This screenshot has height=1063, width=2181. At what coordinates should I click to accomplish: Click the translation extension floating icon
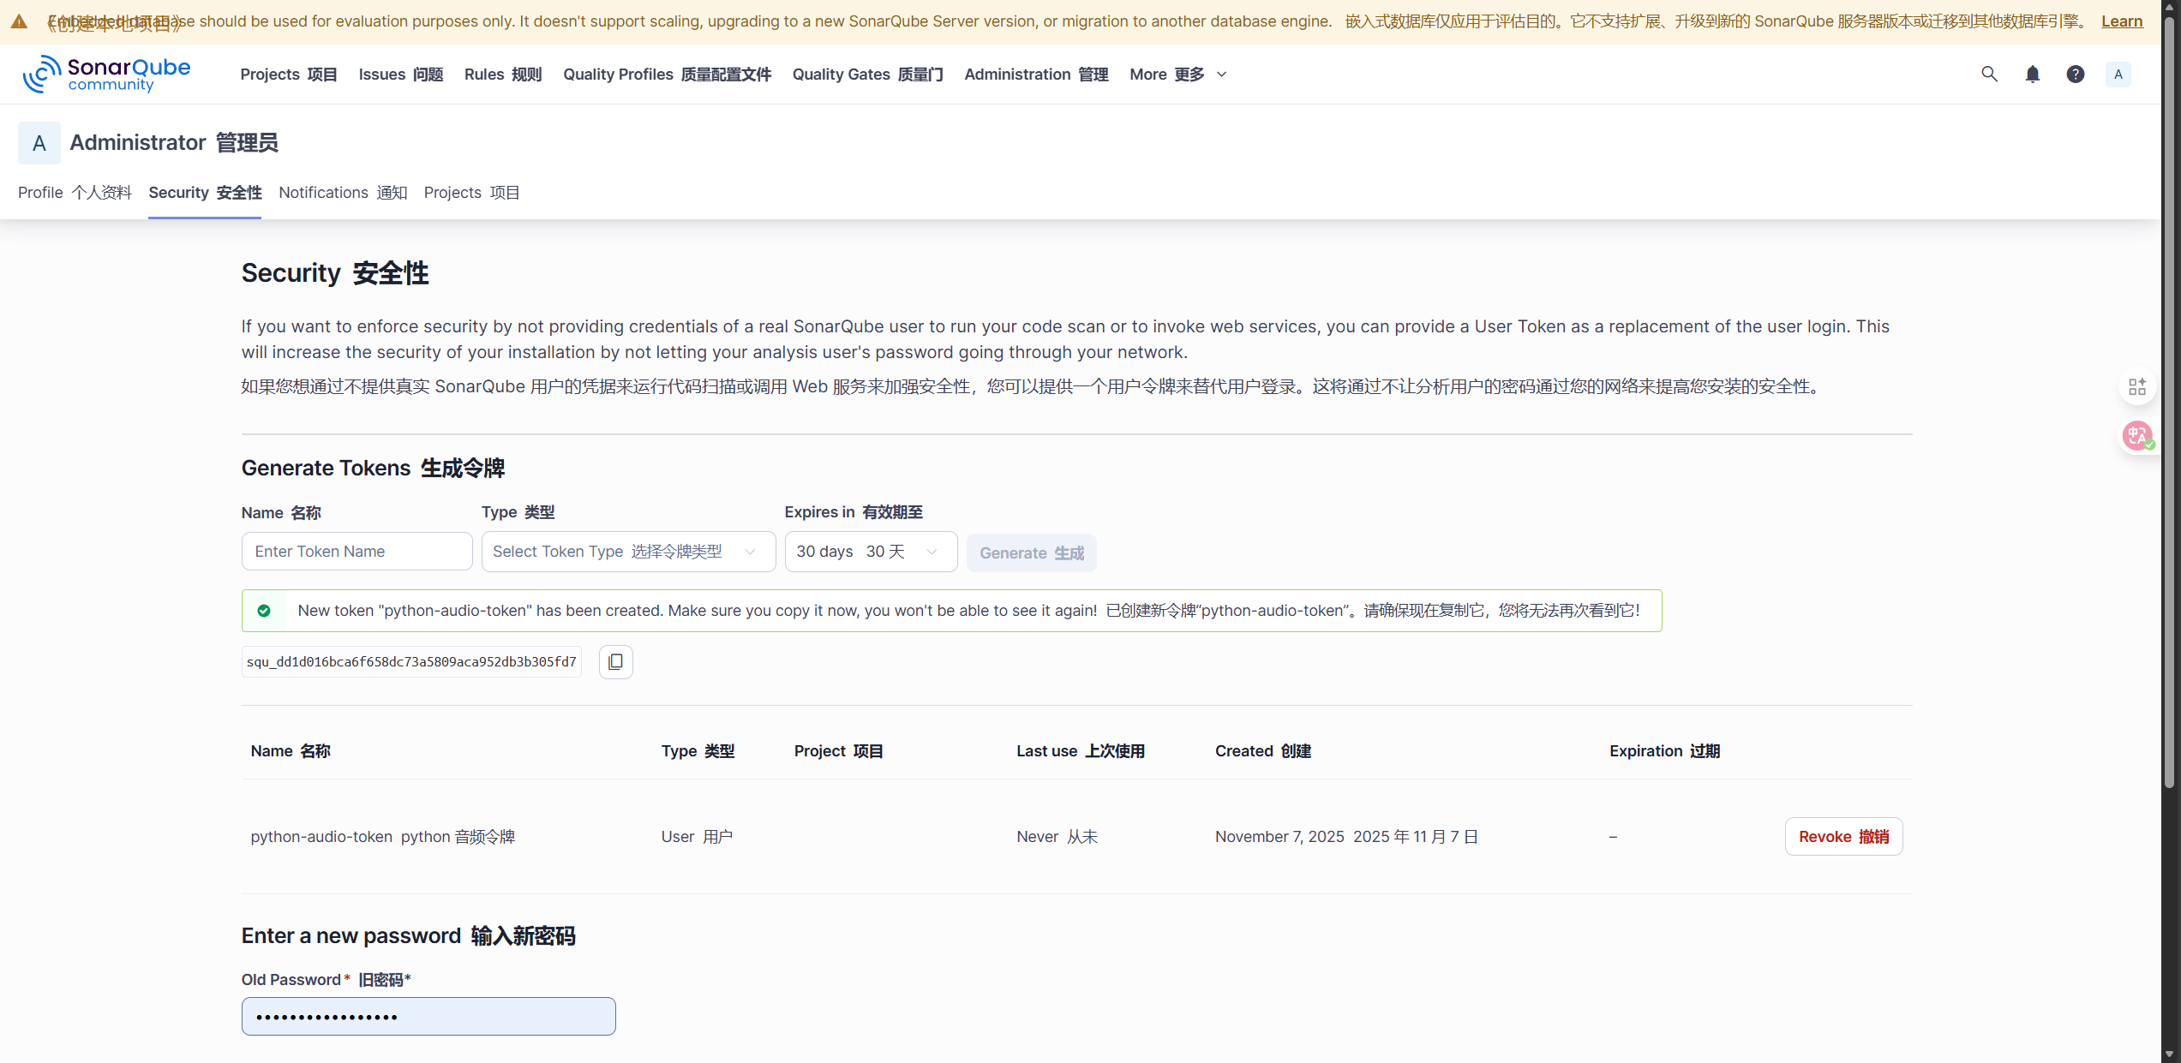pos(2137,436)
